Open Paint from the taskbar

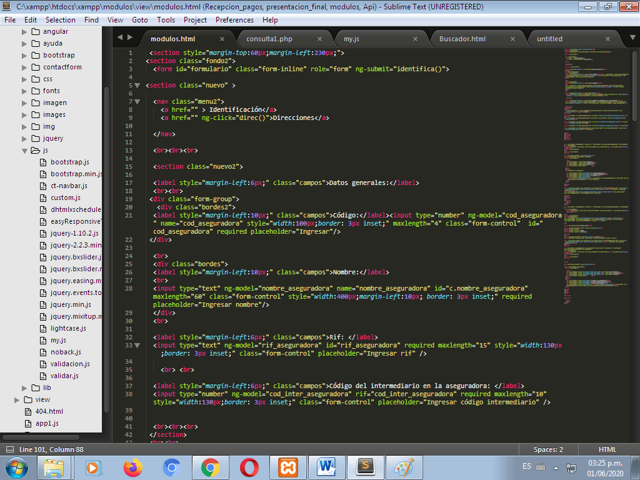point(404,467)
